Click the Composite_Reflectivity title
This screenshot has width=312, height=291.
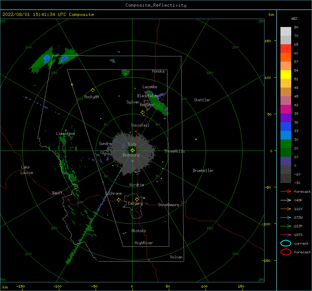click(156, 5)
